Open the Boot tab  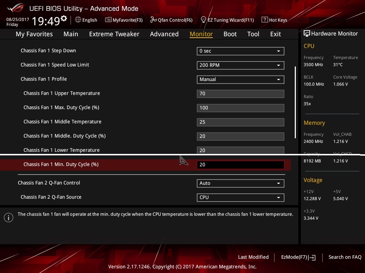tap(230, 34)
